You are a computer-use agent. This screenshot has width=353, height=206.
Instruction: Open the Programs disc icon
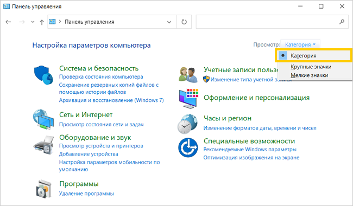coord(44,189)
